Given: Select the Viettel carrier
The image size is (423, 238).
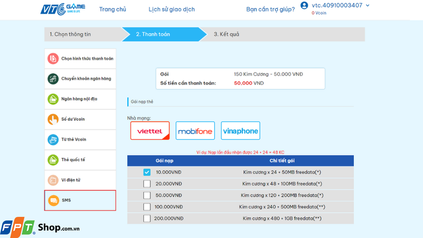Looking at the screenshot, I should click(150, 131).
